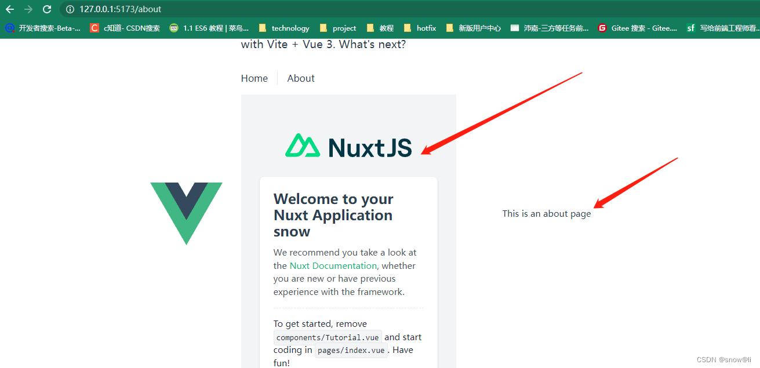
Task: Click the browser back navigation arrow
Action: coord(9,9)
